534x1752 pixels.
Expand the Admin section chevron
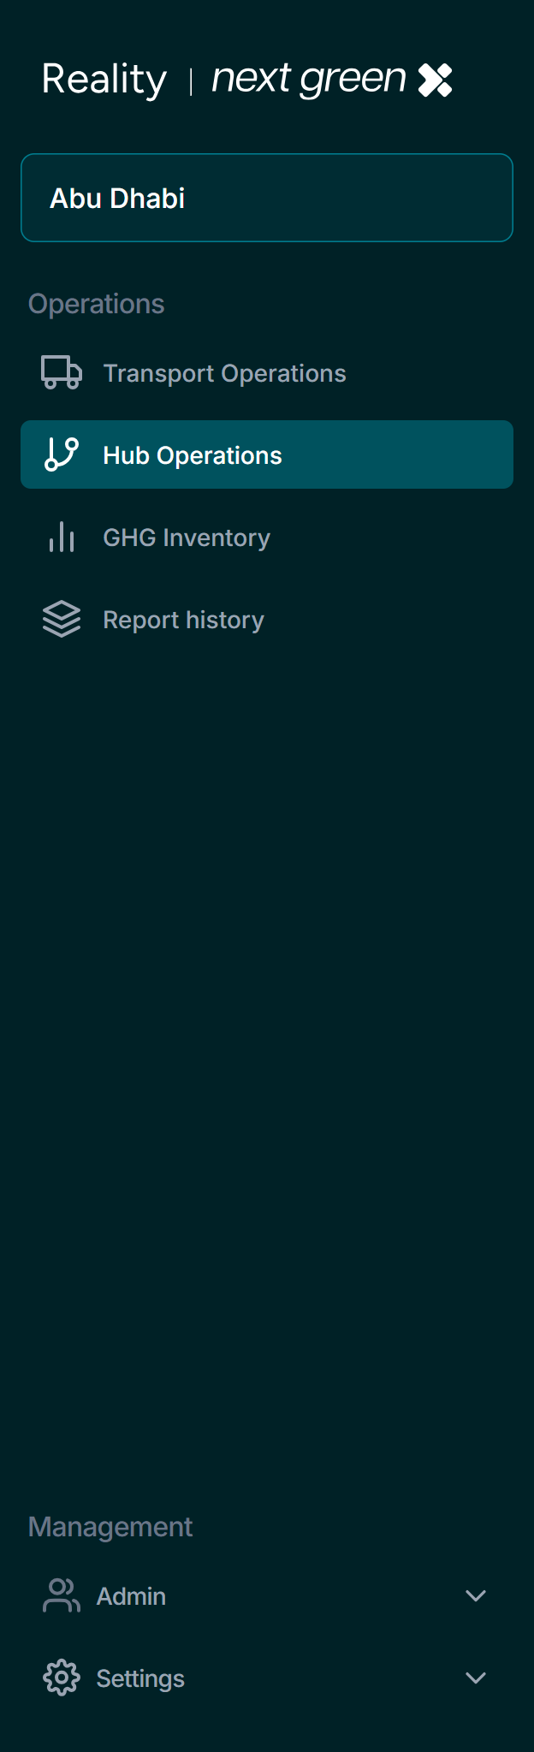pyautogui.click(x=476, y=1596)
